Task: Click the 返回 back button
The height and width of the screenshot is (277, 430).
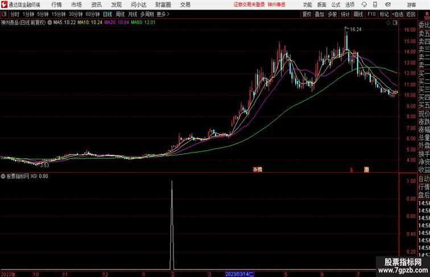Action: tap(411, 14)
